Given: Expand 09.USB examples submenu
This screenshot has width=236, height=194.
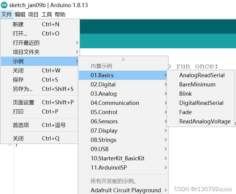Looking at the screenshot, I should 123,149.
